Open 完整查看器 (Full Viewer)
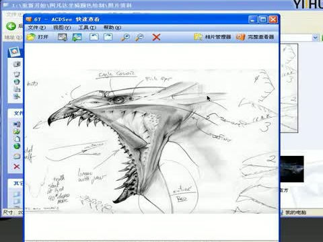The image size is (323, 242). 255,37
